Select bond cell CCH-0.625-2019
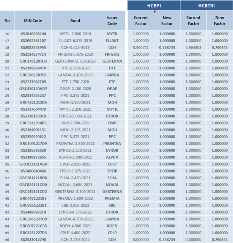 pyautogui.click(x=75, y=47)
